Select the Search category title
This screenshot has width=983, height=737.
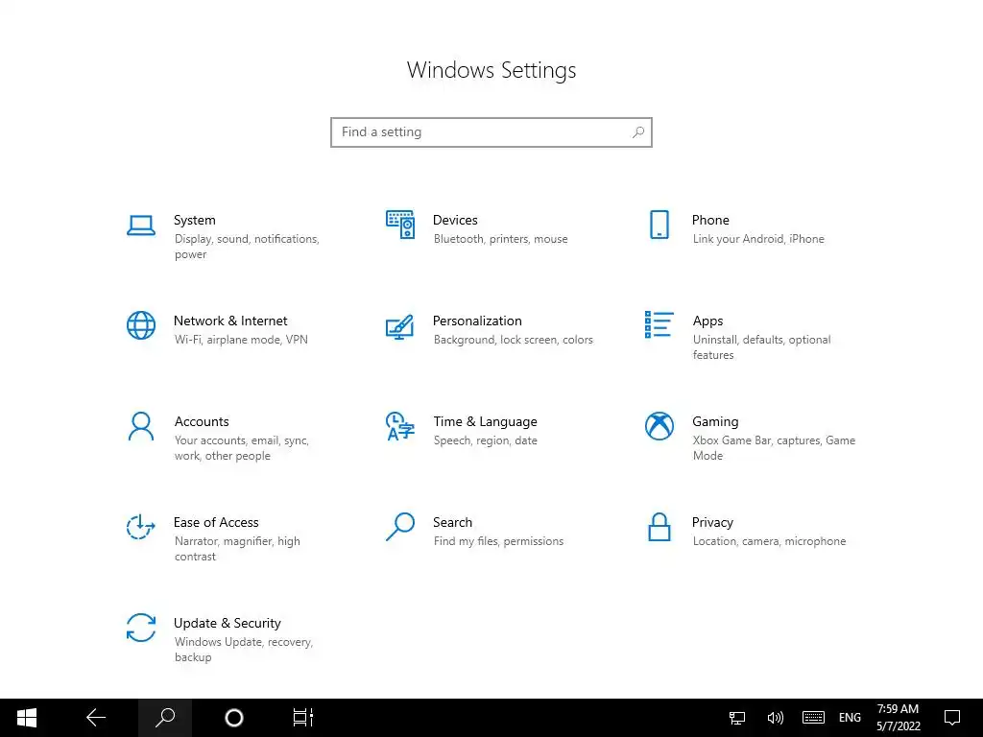click(453, 523)
